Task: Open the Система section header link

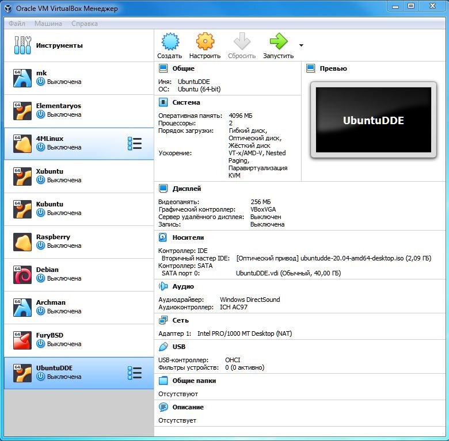Action: 186,102
